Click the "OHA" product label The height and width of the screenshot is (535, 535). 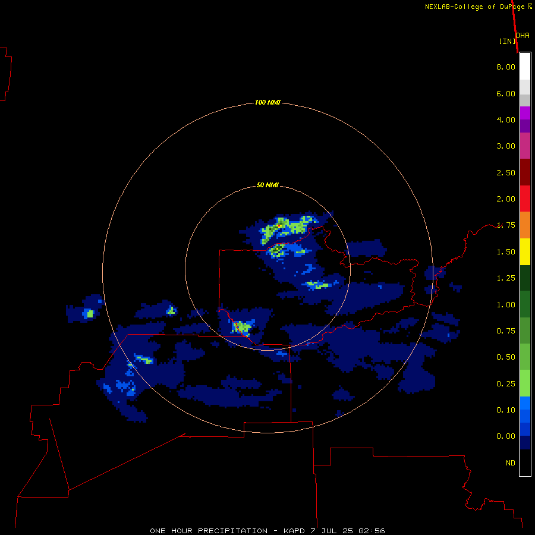pyautogui.click(x=523, y=36)
